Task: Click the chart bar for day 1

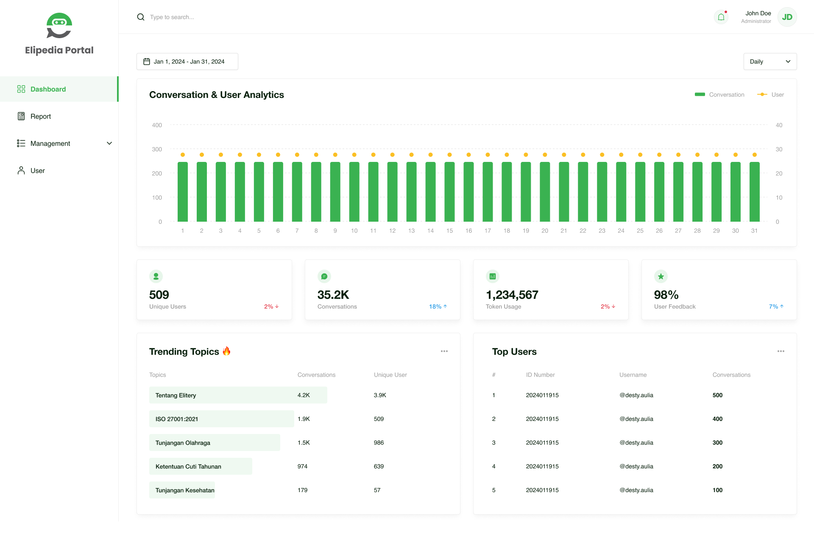Action: click(183, 192)
